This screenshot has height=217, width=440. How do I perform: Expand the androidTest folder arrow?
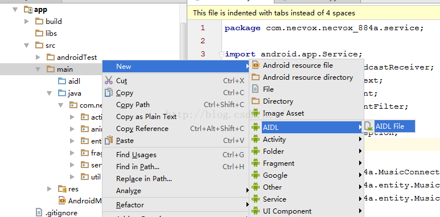38,58
